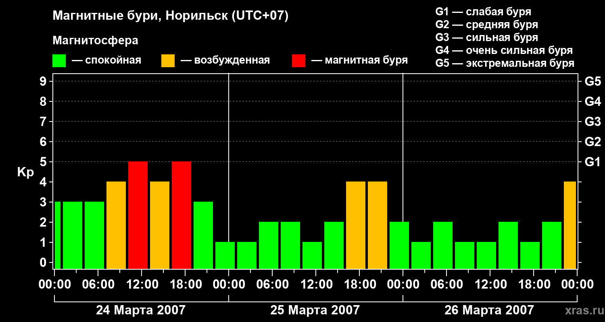Screen dimensions: 605x322
Task: Click the Kp value 9 on the axis
Action: click(x=44, y=81)
